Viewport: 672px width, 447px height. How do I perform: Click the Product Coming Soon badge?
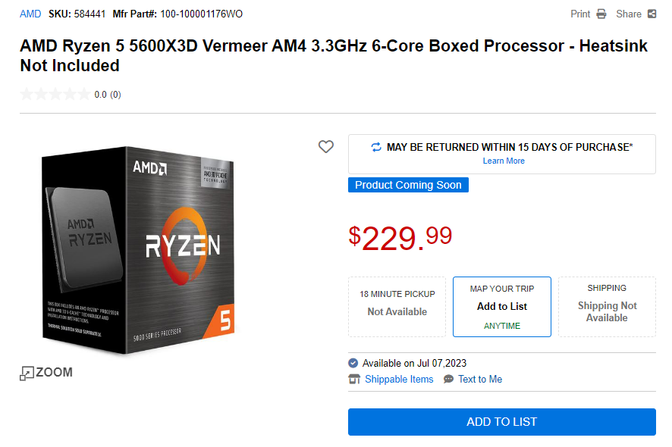(x=408, y=184)
